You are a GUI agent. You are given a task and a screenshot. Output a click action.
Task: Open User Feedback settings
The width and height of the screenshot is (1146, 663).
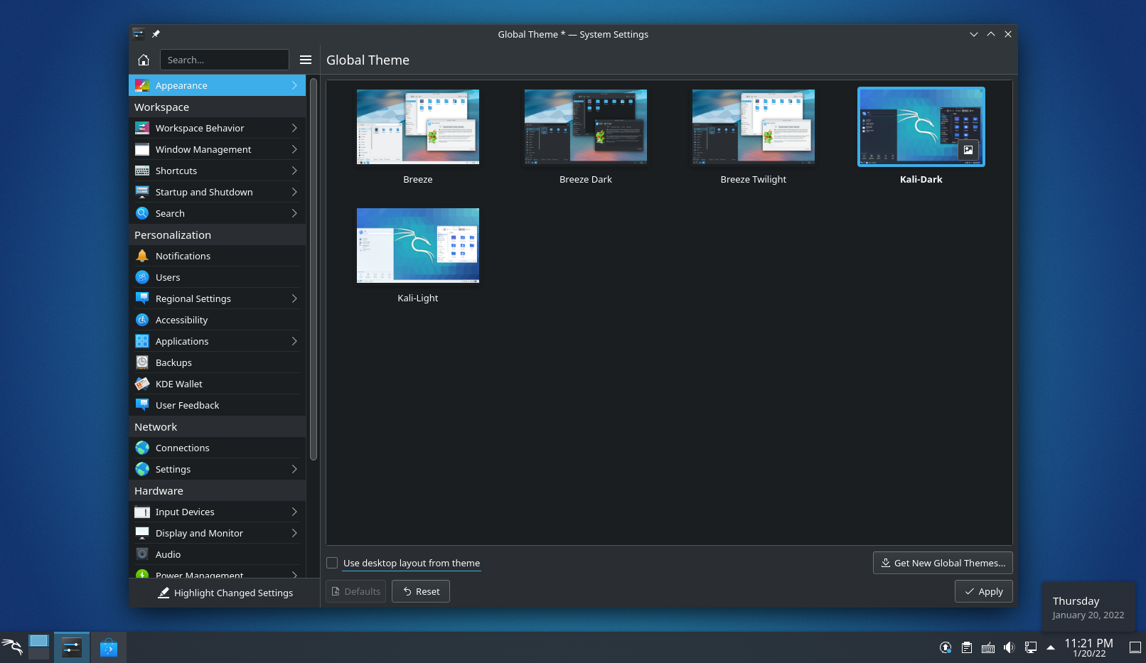tap(187, 405)
